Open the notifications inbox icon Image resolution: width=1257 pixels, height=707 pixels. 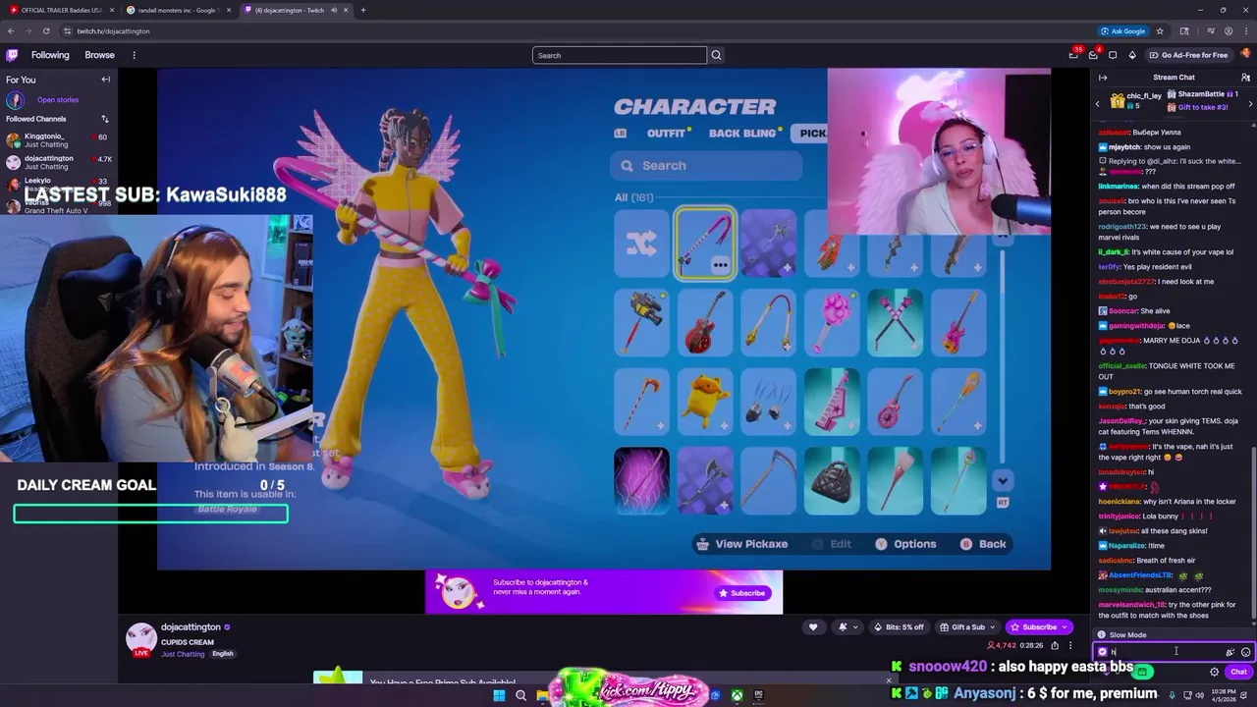tap(1094, 55)
